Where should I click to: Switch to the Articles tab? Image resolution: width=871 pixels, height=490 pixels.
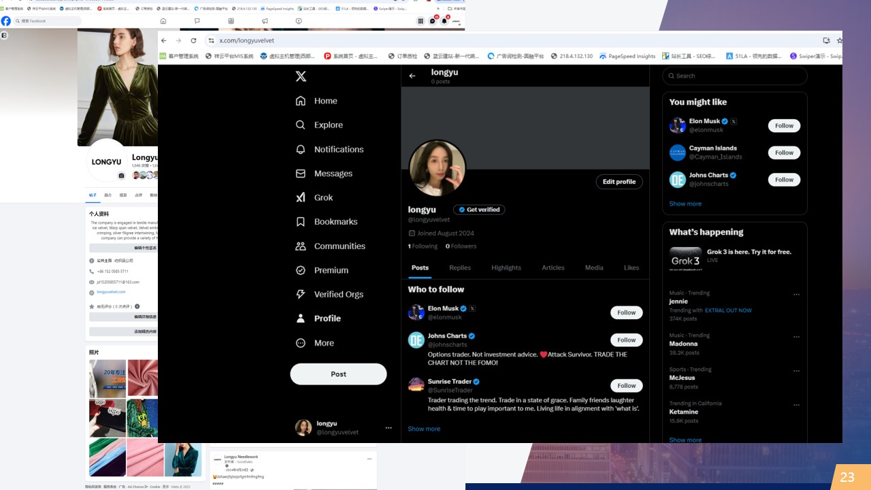point(553,268)
